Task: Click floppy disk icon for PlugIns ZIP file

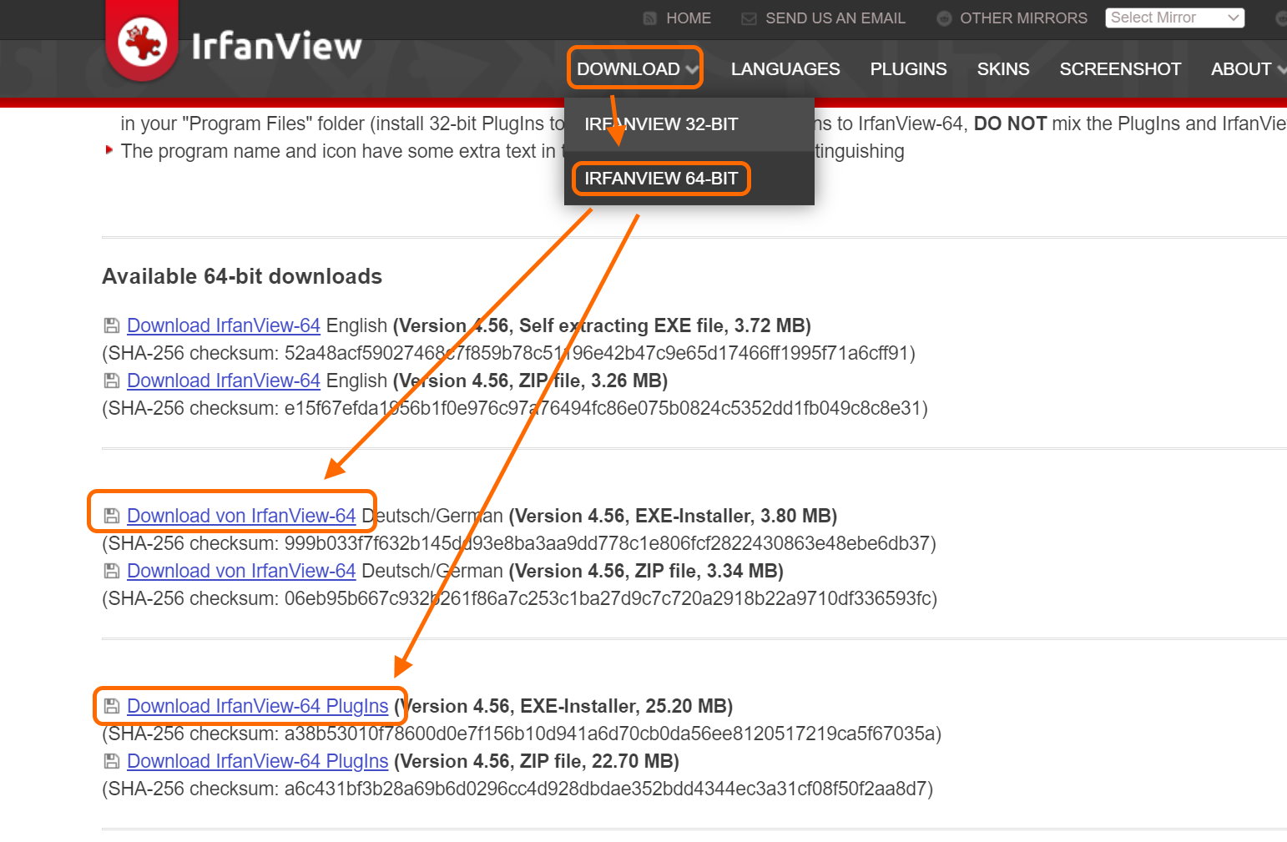Action: coord(111,761)
